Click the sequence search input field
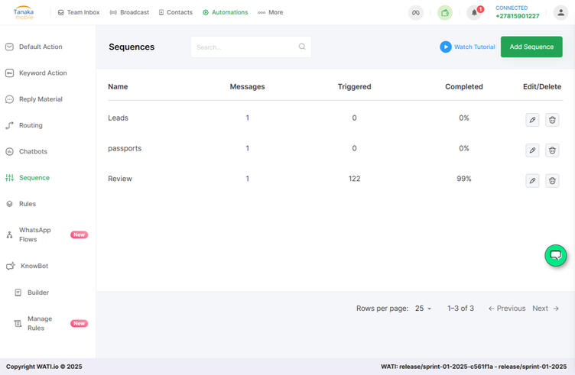This screenshot has height=375, width=575. 245,47
